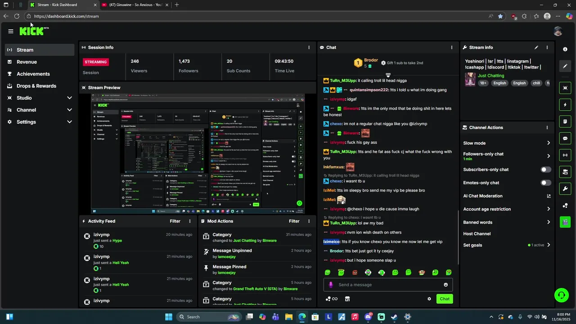Click the document notes icon in the right toolbar

tap(565, 121)
